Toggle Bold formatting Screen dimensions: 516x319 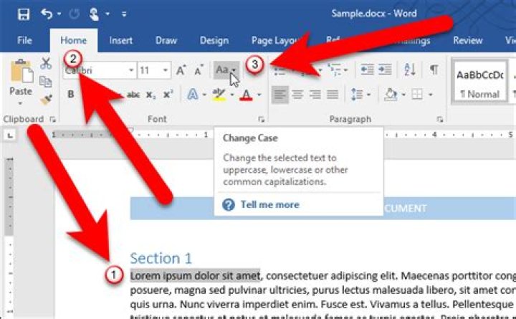click(x=70, y=95)
